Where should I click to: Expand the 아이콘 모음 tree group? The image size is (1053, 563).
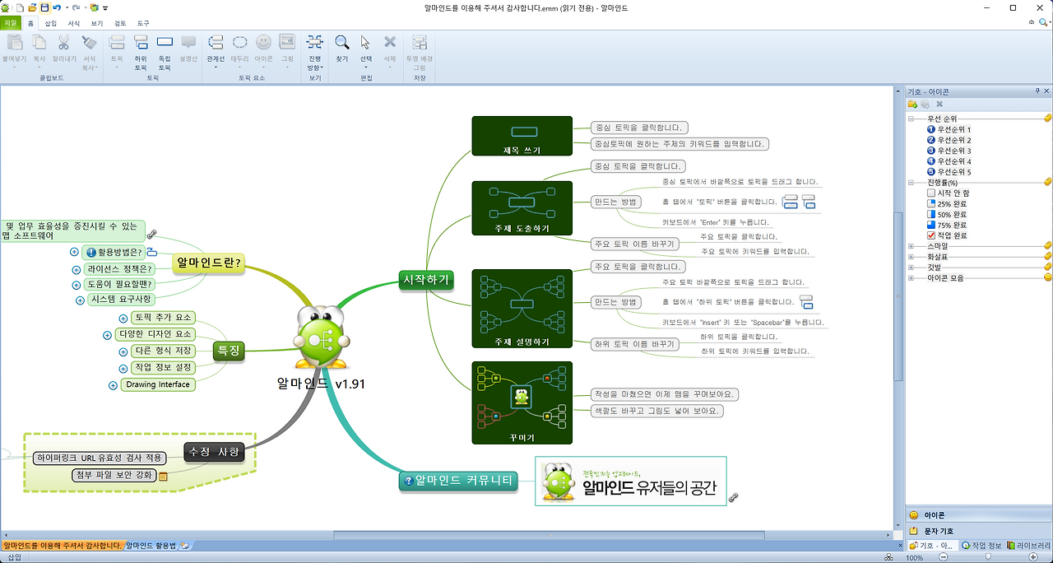click(x=912, y=278)
